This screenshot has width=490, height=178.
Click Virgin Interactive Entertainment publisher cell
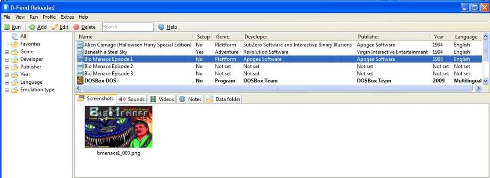pos(392,52)
